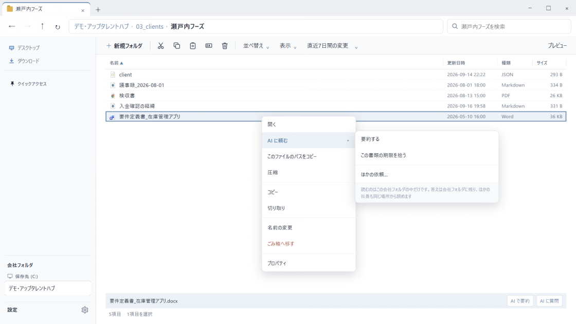Click the search magnifier icon
This screenshot has height=324, width=576.
[x=455, y=26]
